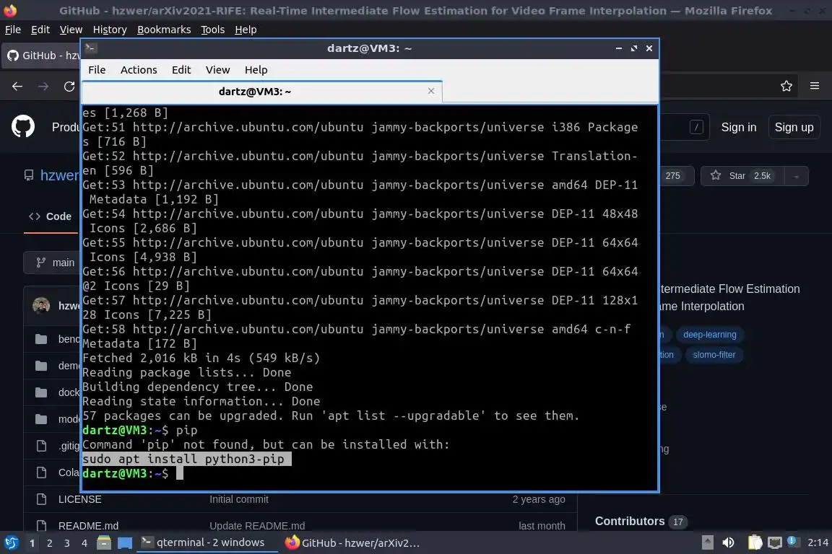
Task: Launch file manager from panel quick-launch
Action: 104,543
